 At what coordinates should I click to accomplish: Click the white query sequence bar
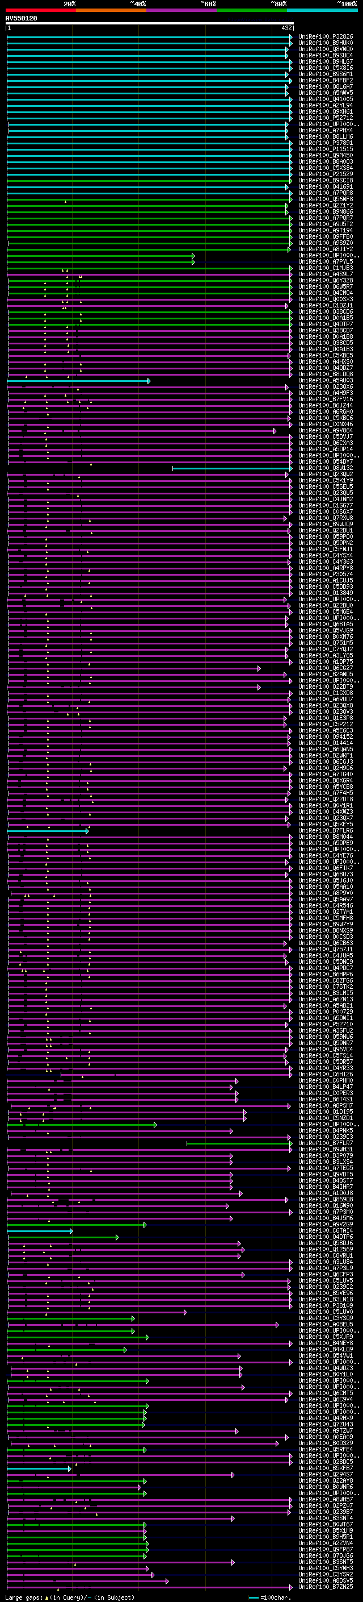(x=150, y=24)
